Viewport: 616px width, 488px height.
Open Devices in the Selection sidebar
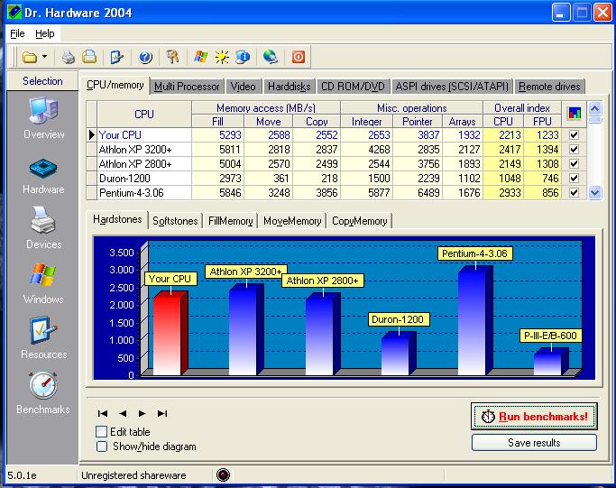(43, 227)
